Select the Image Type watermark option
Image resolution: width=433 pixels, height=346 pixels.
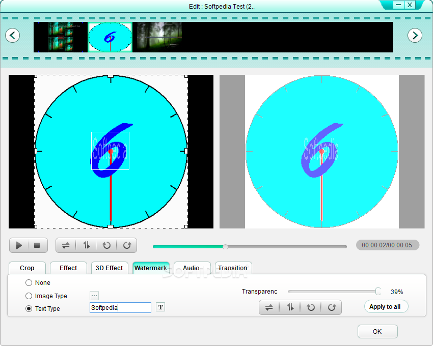[x=29, y=296]
